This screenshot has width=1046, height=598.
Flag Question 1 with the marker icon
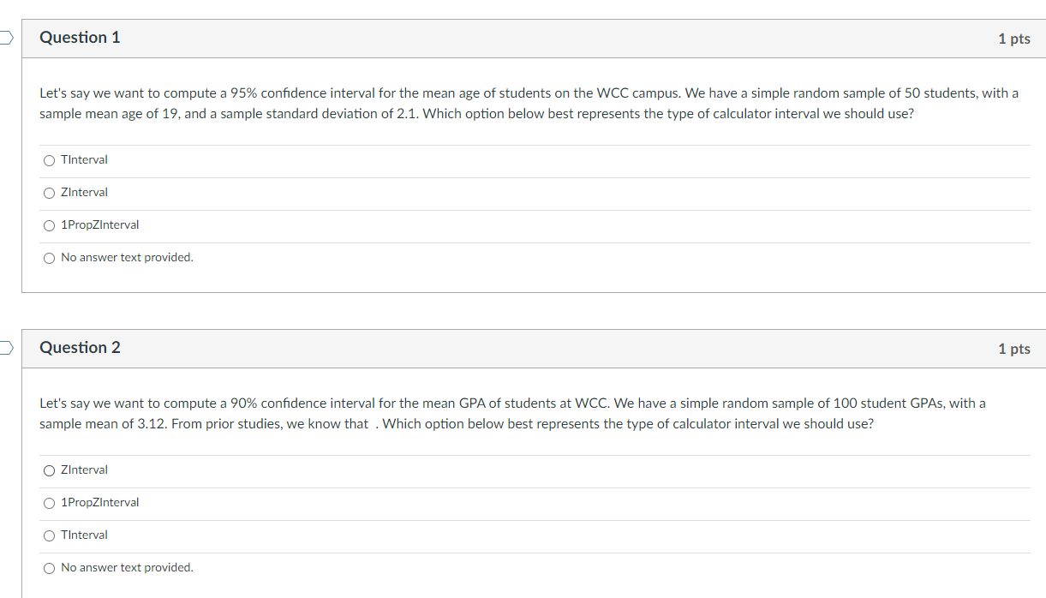(6, 37)
